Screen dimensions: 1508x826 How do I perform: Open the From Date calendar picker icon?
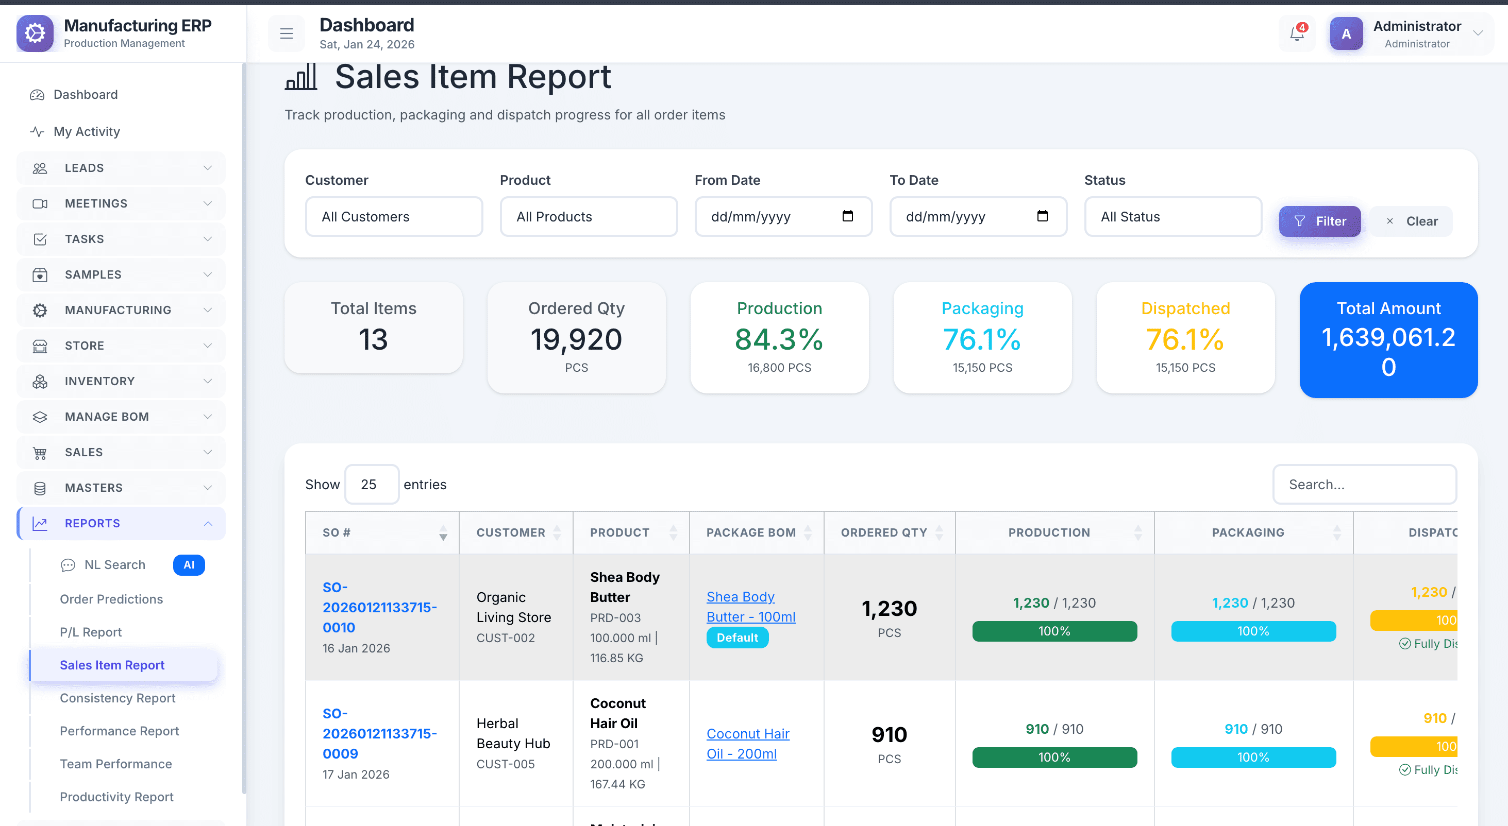[x=847, y=216]
